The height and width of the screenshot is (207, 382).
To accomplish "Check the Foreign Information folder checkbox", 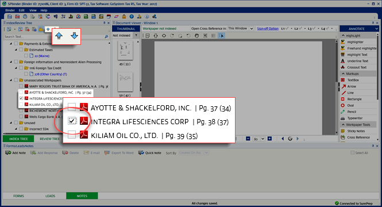I will click(x=16, y=62).
